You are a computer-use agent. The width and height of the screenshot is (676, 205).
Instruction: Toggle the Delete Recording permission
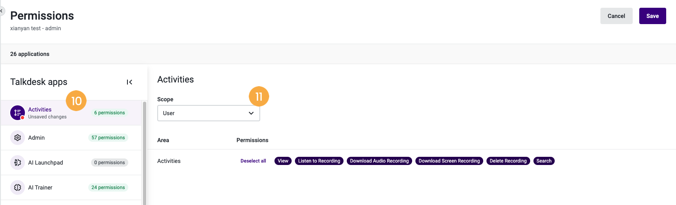click(508, 161)
